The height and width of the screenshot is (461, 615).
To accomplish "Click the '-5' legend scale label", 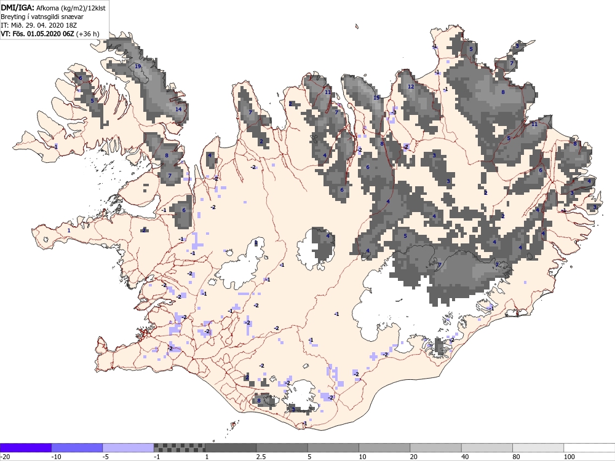I will [x=106, y=457].
